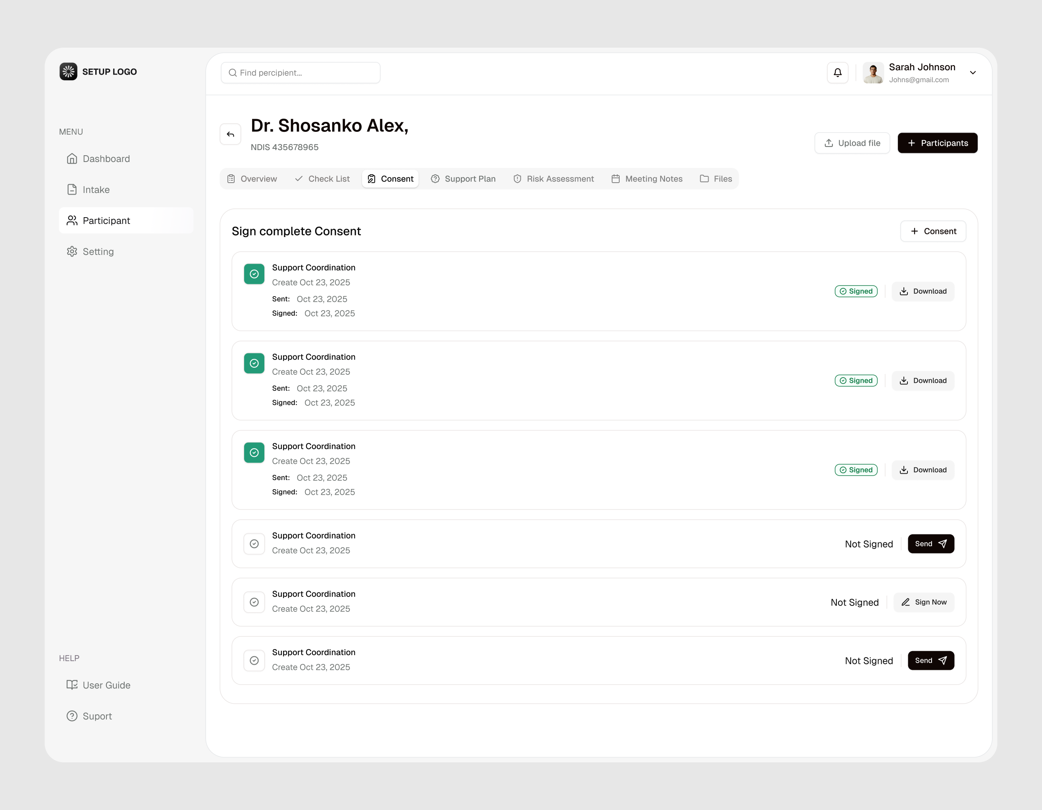Viewport: 1042px width, 810px height.
Task: Open the Meeting Notes tab
Action: 647,179
